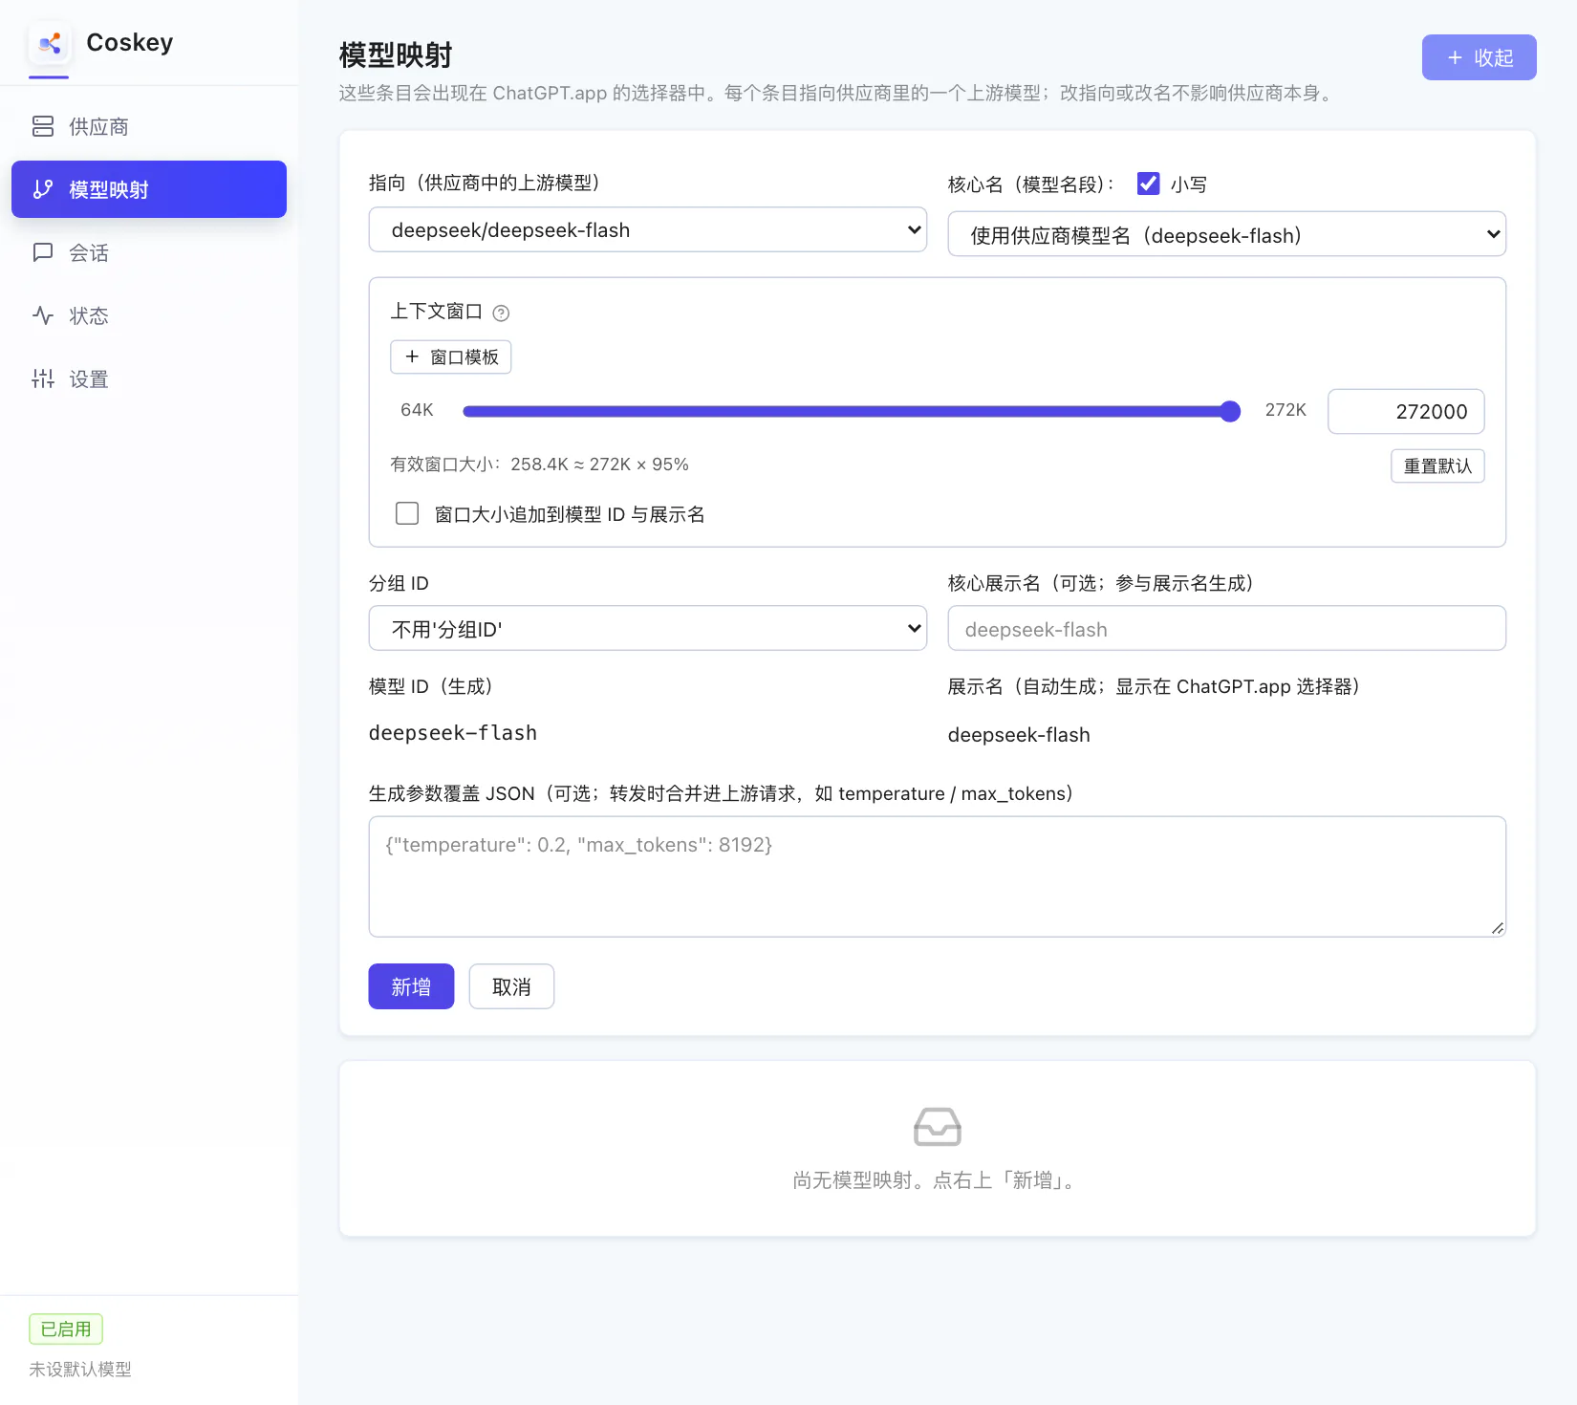Enable 窗口大小追加到模型 ID 与展示名 checkbox
Viewport: 1577px width, 1405px height.
[x=407, y=513]
